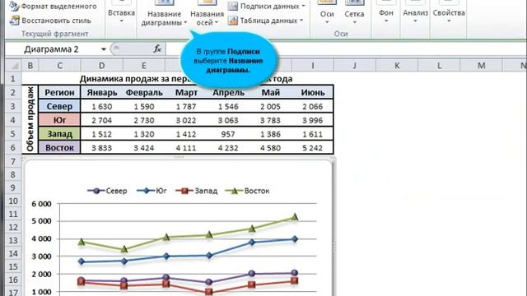Open the Названия осей dropdown
Screen dimensions: 527x296
pyautogui.click(x=207, y=18)
